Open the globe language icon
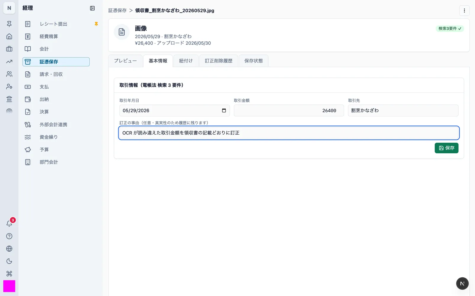 pyautogui.click(x=9, y=249)
